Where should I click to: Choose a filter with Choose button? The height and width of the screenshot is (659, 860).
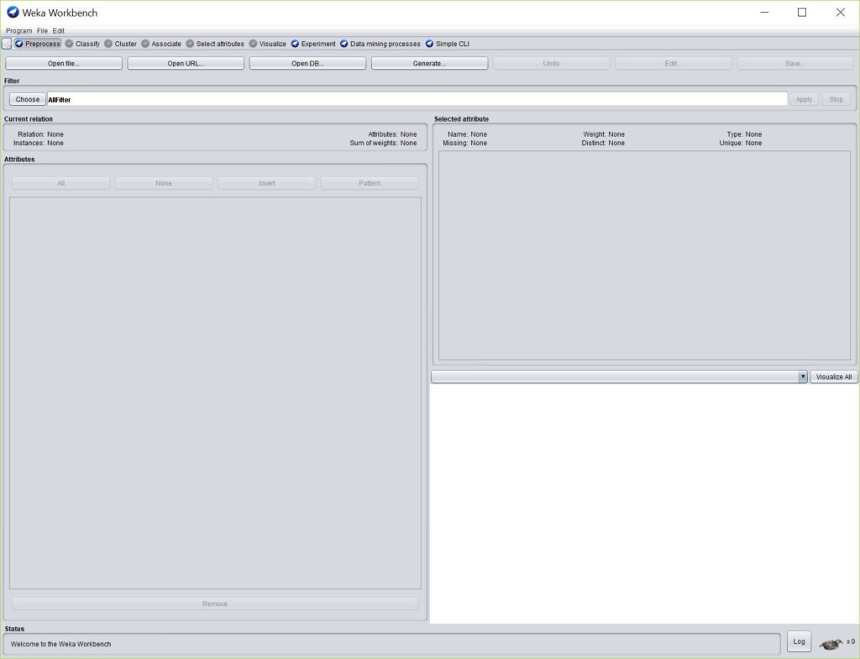point(28,99)
